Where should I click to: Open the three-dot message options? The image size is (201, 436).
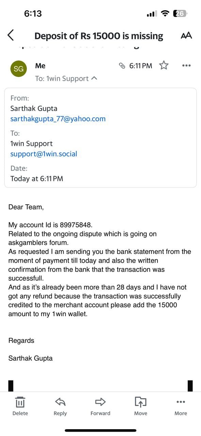tap(186, 65)
